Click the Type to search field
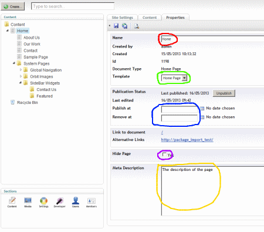 tap(73, 6)
